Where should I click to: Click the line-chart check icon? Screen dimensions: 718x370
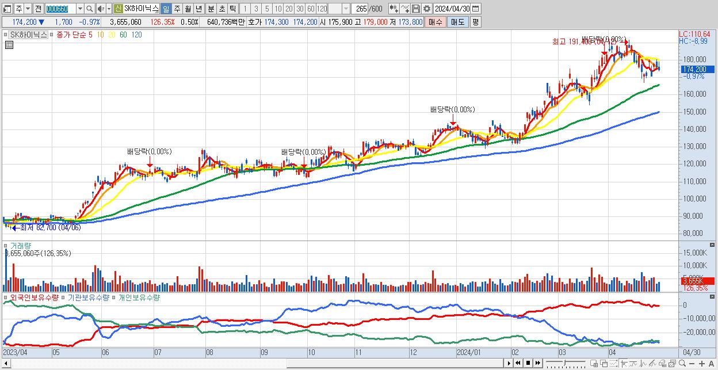[404, 9]
